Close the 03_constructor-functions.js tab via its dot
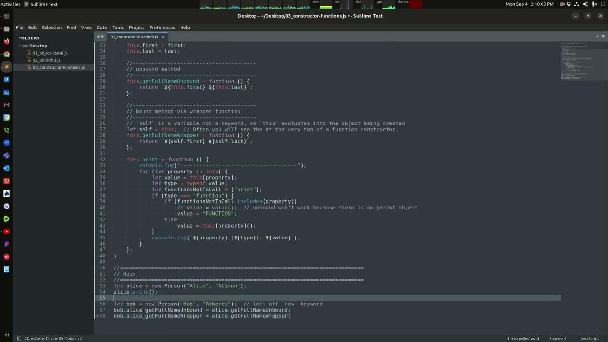Viewport: 608px width, 342px height. pyautogui.click(x=163, y=37)
